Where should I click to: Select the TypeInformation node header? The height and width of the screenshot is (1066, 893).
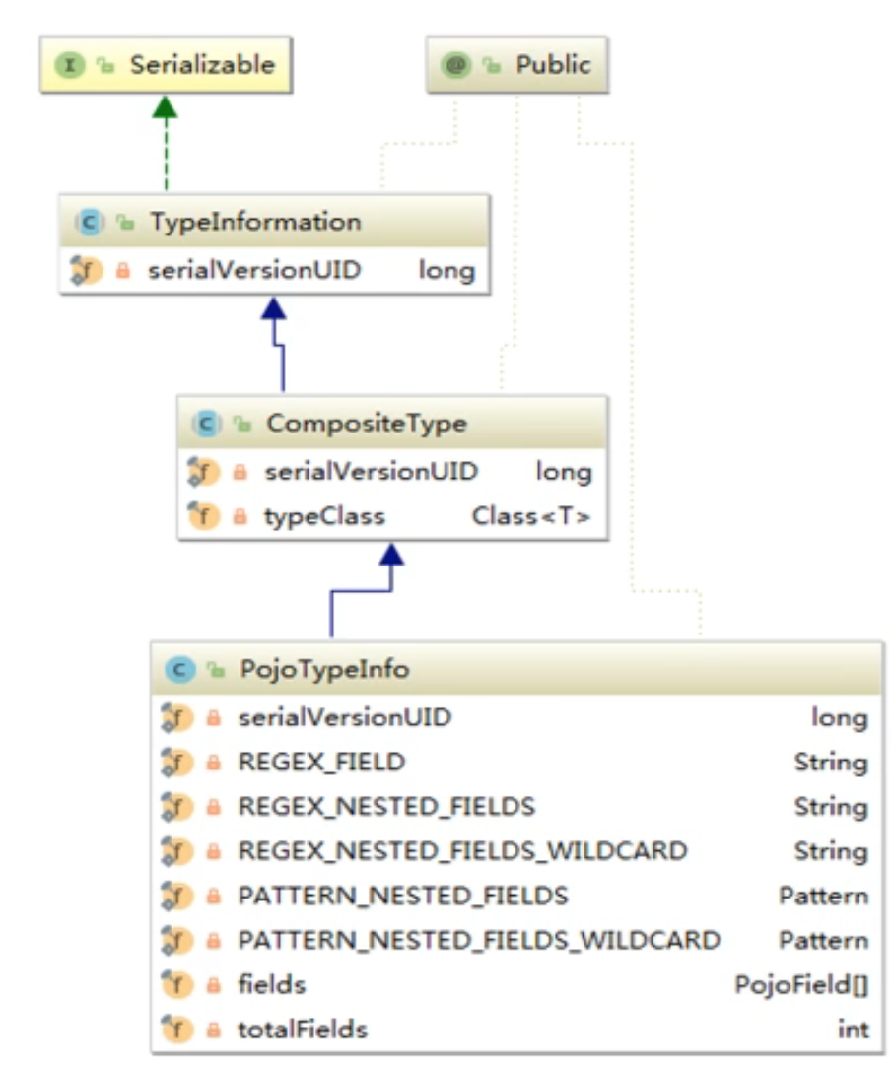pyautogui.click(x=274, y=222)
